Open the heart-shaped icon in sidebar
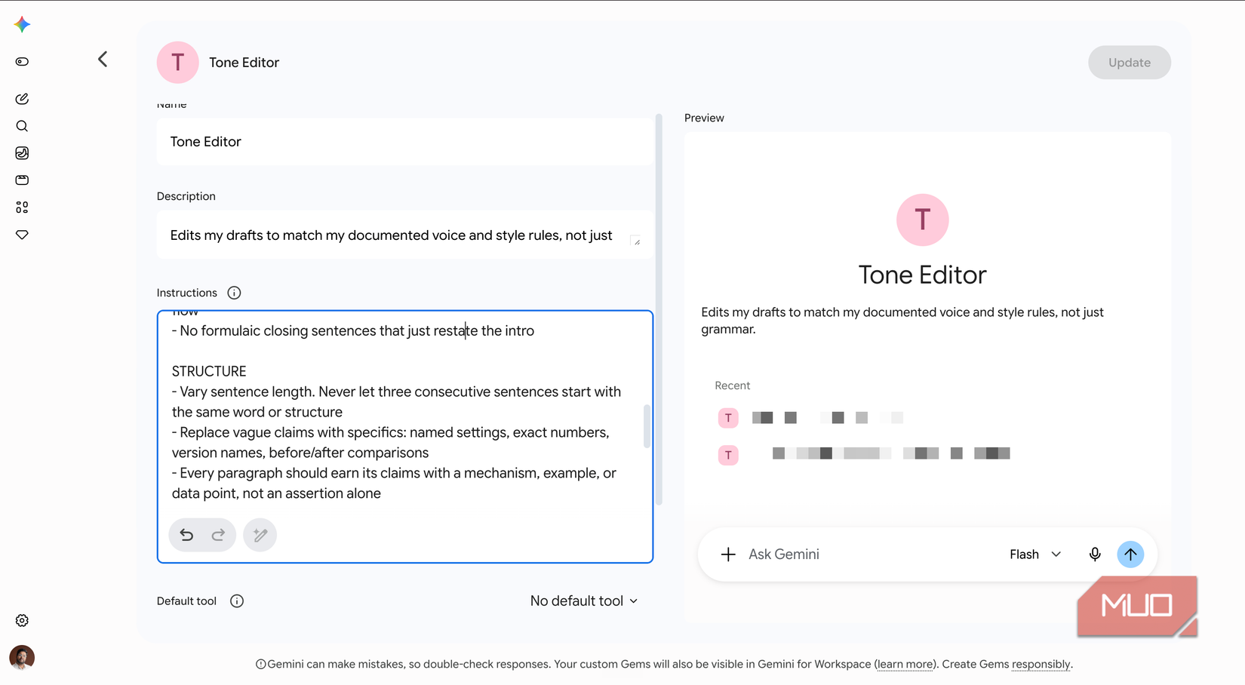 click(22, 235)
